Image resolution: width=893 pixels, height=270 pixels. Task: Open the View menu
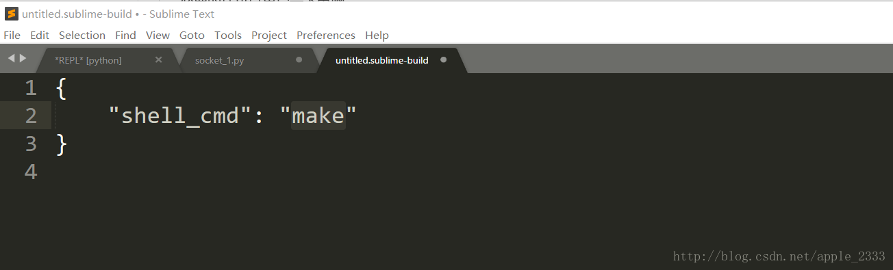click(x=158, y=35)
